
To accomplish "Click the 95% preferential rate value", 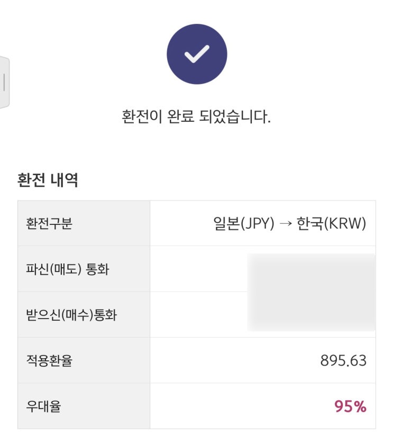I will click(350, 406).
